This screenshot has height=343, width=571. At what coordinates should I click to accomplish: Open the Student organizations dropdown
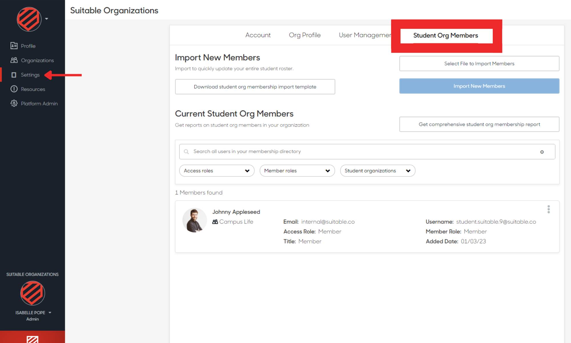[x=377, y=171]
